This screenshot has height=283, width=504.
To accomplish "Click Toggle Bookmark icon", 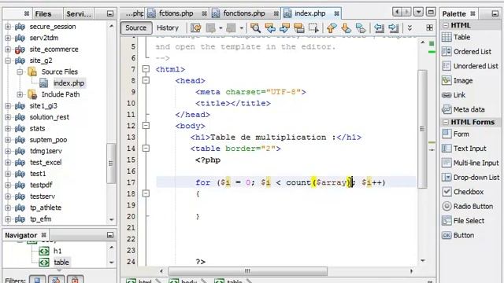I will click(361, 28).
